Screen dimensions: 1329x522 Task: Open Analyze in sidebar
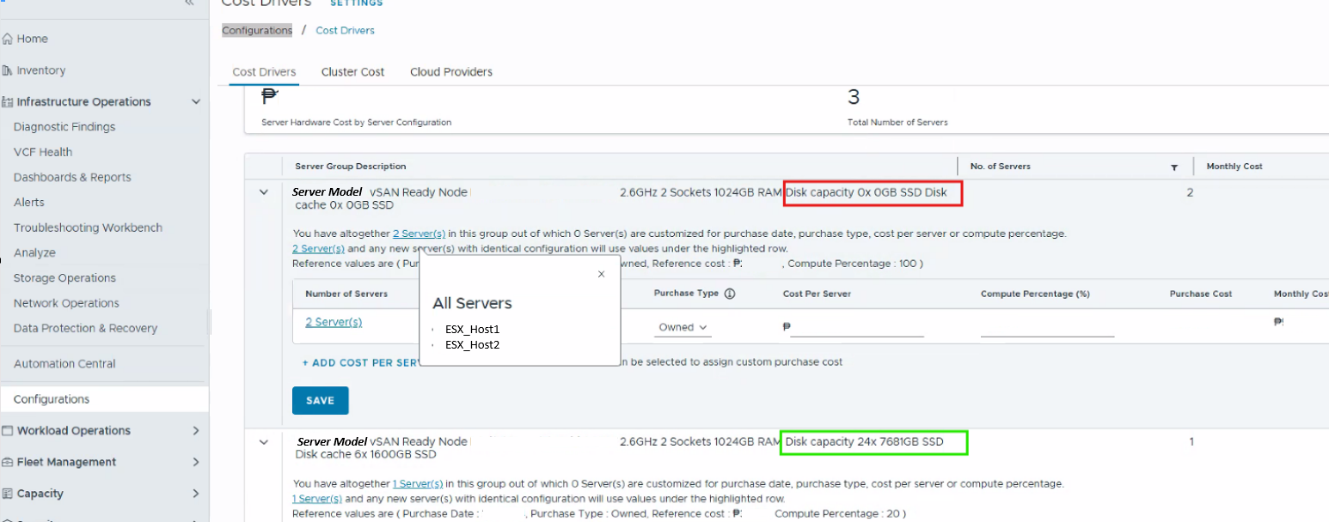34,252
